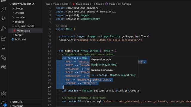Open the Manage gear icon
Screen dimensions: 191x107
[4, 103]
